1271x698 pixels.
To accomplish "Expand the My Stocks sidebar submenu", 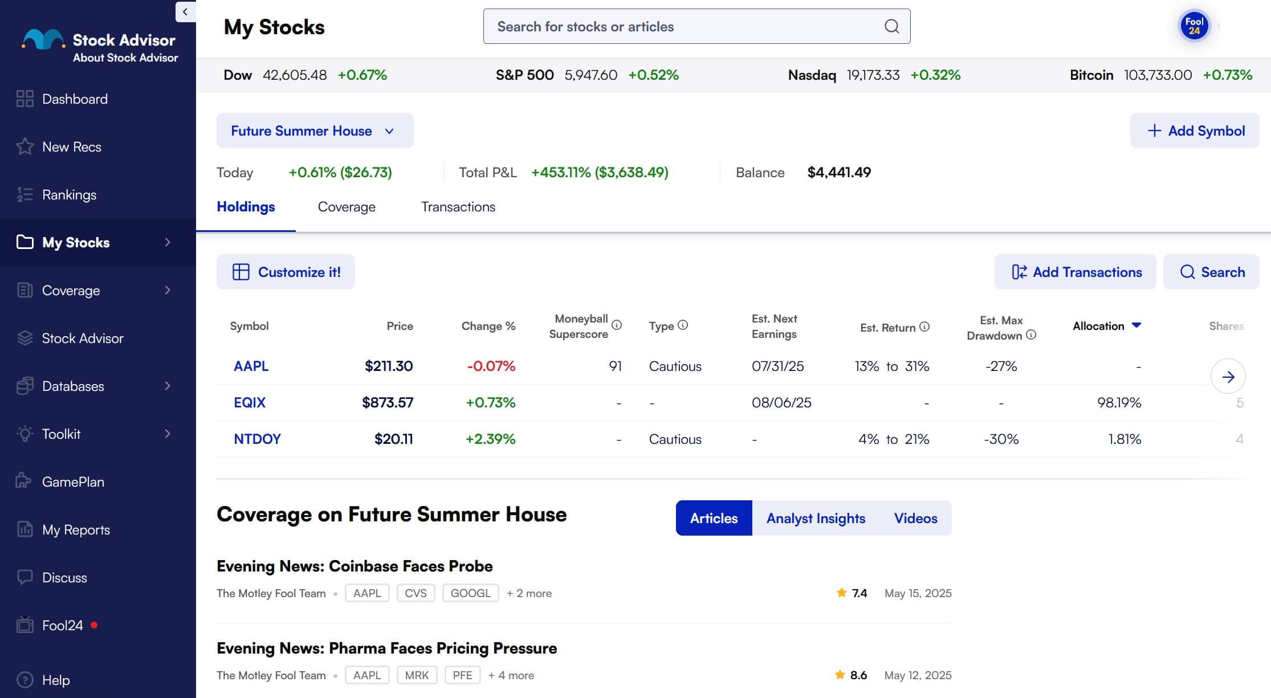I will [167, 242].
